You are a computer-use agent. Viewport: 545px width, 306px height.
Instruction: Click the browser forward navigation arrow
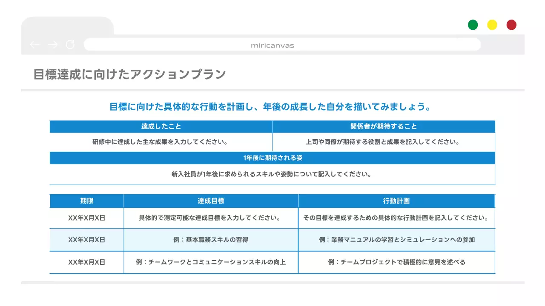tap(52, 45)
